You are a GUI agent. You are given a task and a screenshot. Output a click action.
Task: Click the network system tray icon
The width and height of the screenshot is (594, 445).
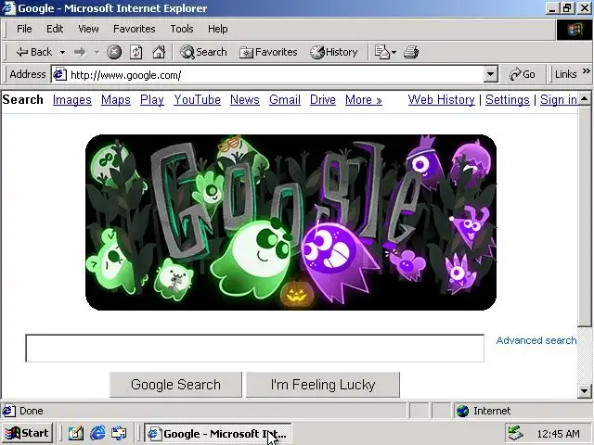pyautogui.click(x=516, y=434)
